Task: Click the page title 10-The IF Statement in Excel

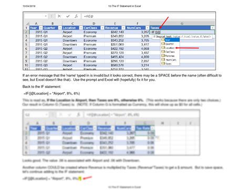Action: point(124,6)
